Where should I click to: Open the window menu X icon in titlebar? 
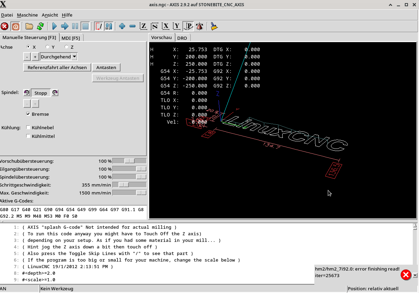tap(3, 4)
